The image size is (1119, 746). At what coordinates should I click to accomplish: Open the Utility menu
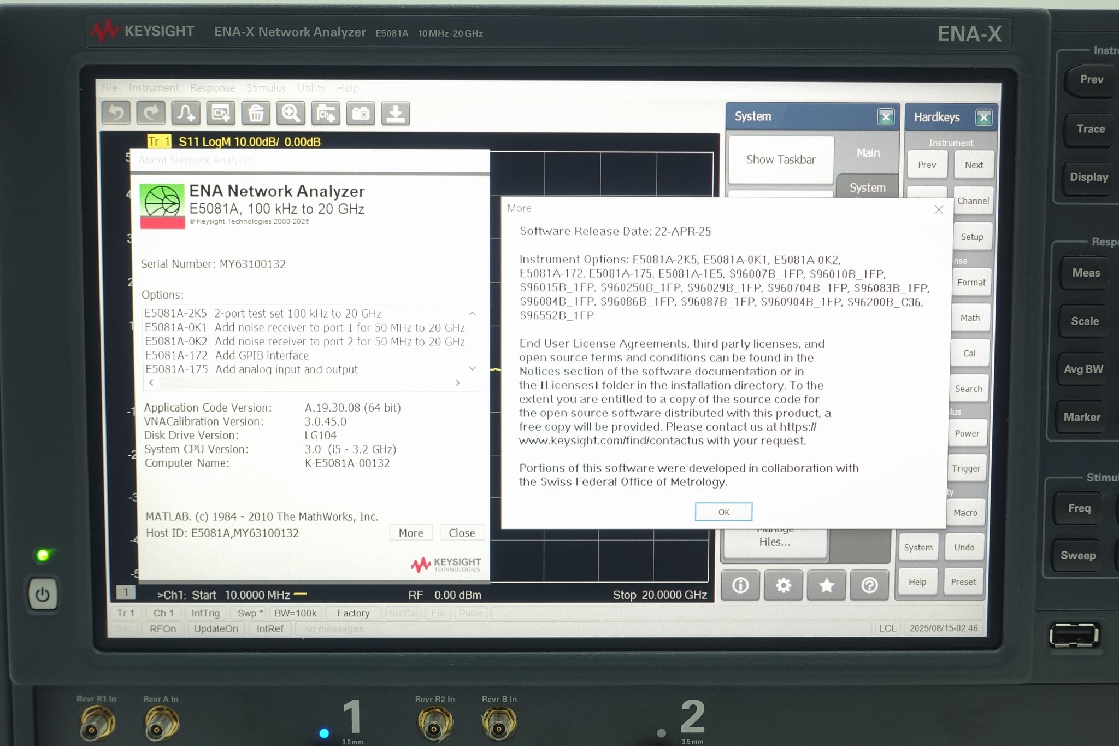(311, 87)
